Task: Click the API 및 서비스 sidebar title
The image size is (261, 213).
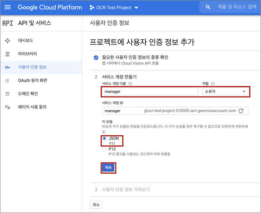Action: 35,23
